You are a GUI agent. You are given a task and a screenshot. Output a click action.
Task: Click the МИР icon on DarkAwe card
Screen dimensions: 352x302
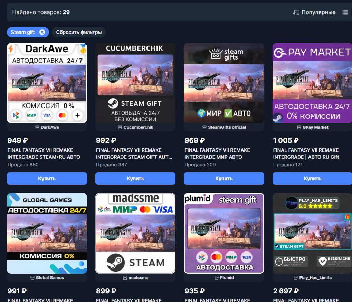pos(32,115)
